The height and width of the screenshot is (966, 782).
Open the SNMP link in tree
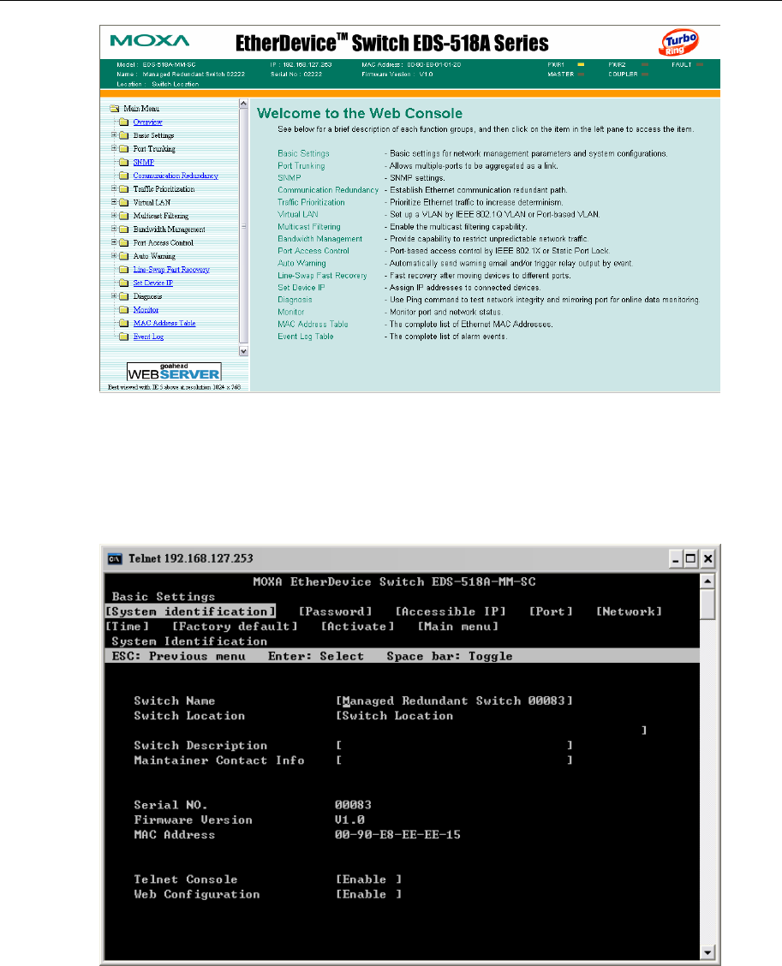[x=144, y=162]
